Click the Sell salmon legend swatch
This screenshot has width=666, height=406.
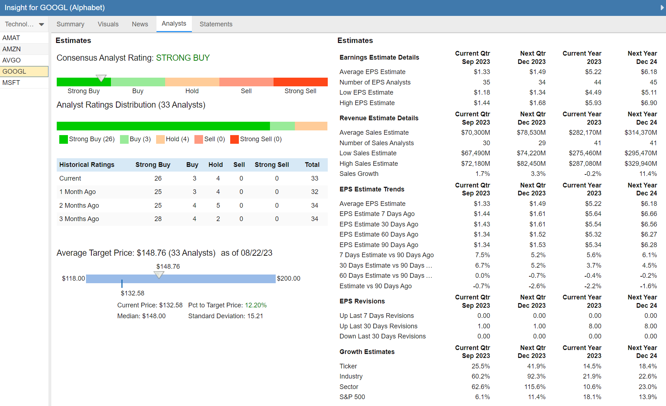pos(198,139)
